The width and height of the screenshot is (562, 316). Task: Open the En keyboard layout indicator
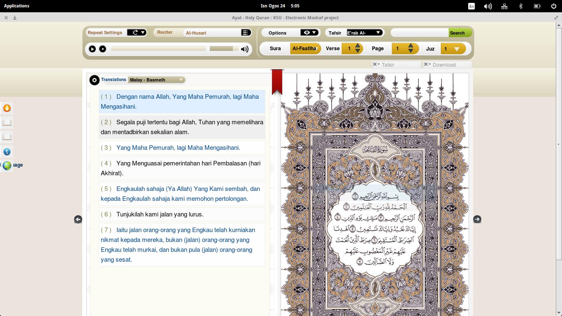point(471,6)
